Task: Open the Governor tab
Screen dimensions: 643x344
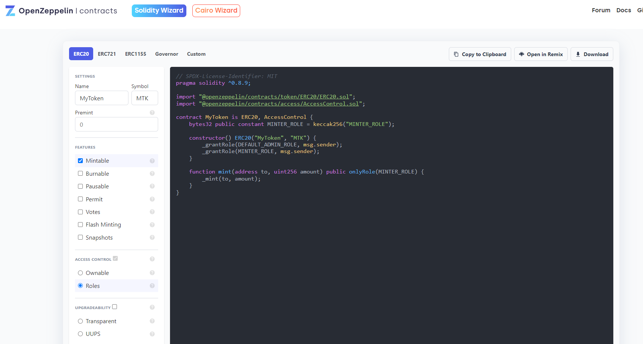Action: [166, 54]
